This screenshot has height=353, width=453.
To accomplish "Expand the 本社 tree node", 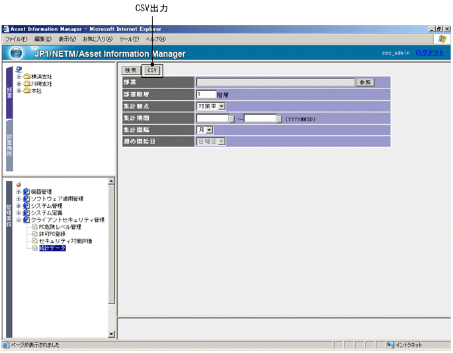I will coord(19,91).
